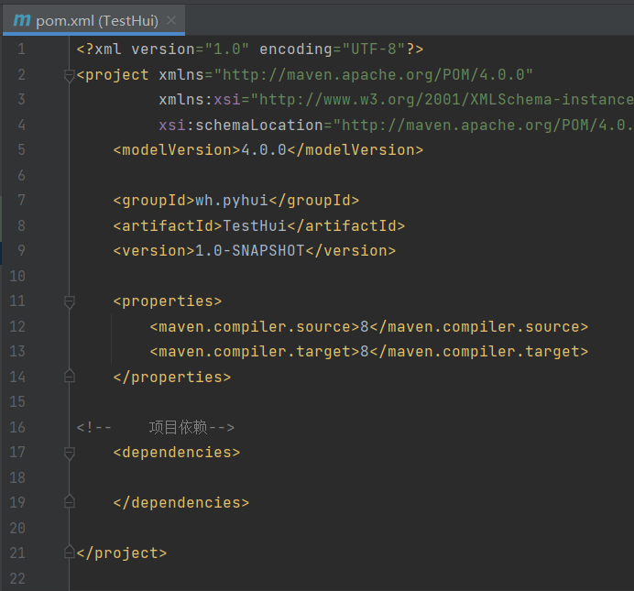
Task: Place cursor on empty line 18 inside dependencies
Action: 352,477
